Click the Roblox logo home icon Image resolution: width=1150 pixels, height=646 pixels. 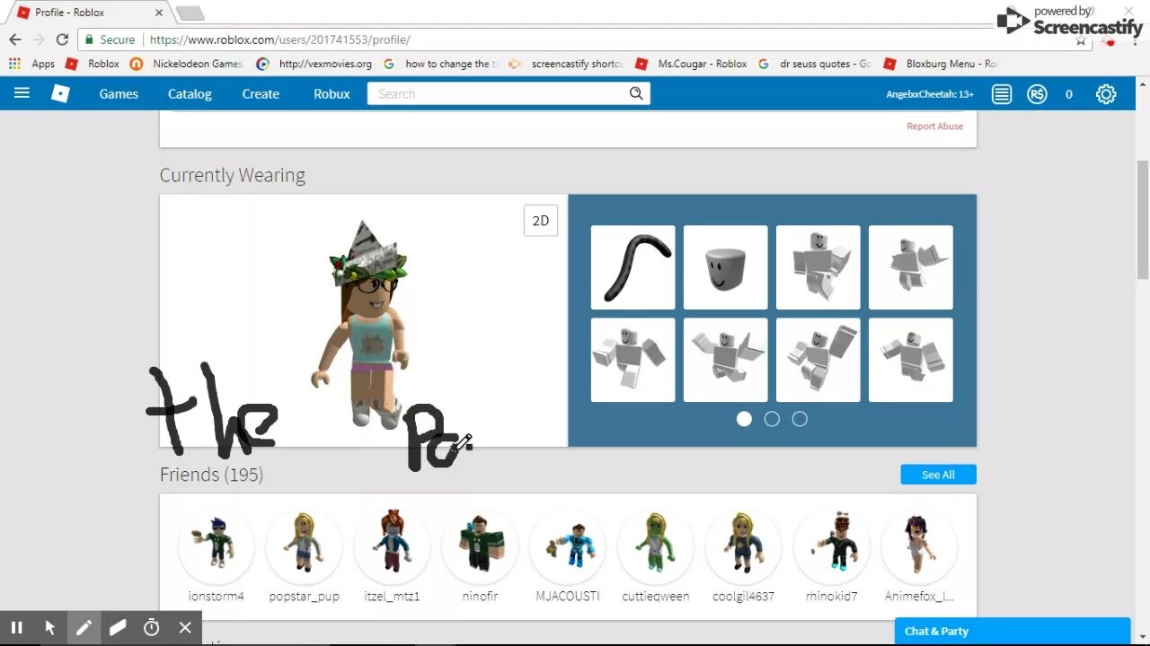60,93
